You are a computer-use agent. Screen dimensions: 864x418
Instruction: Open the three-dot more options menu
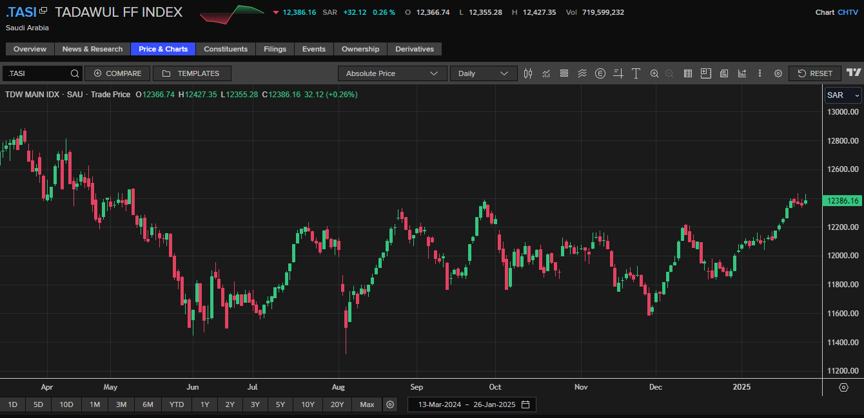click(x=760, y=73)
